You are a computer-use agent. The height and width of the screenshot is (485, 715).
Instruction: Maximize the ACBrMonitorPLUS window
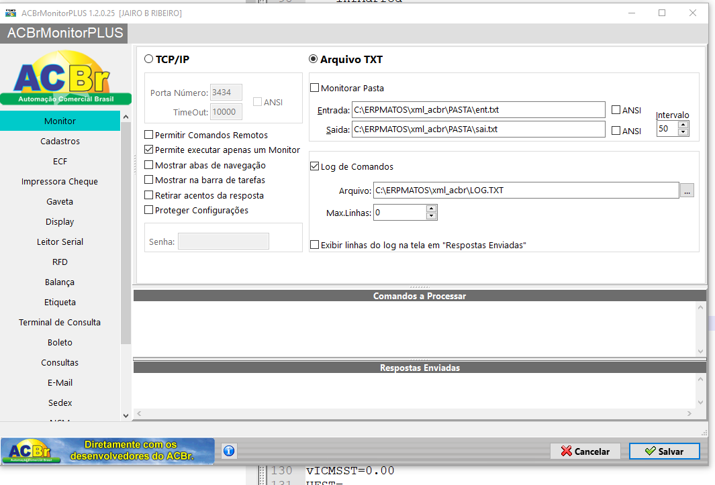[x=662, y=13]
